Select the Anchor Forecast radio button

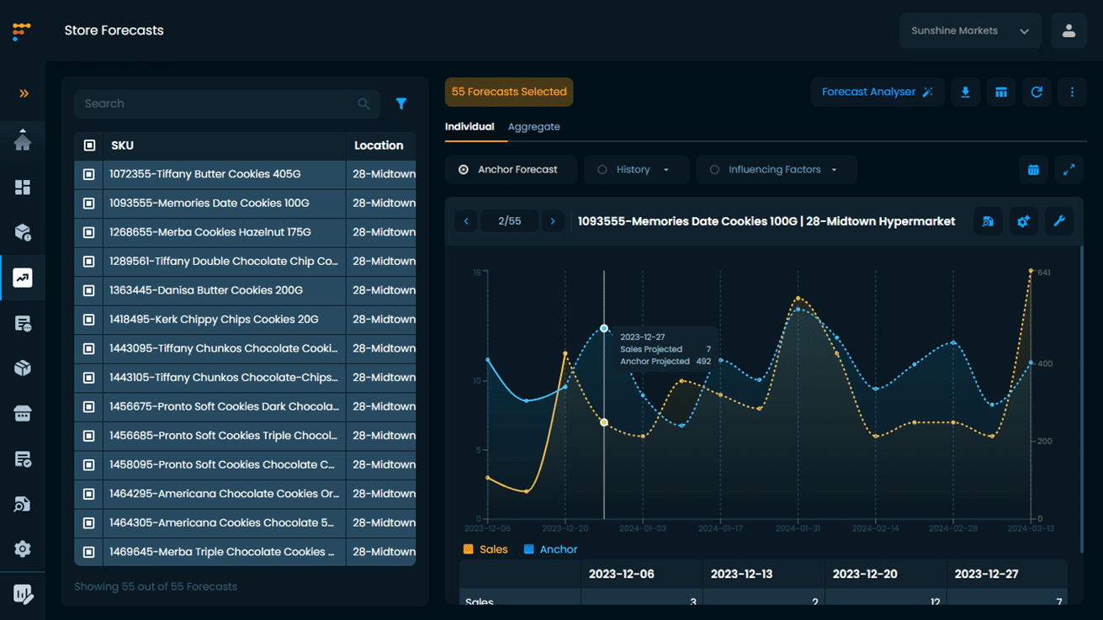pyautogui.click(x=464, y=170)
